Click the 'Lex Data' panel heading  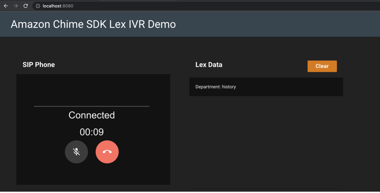(209, 65)
